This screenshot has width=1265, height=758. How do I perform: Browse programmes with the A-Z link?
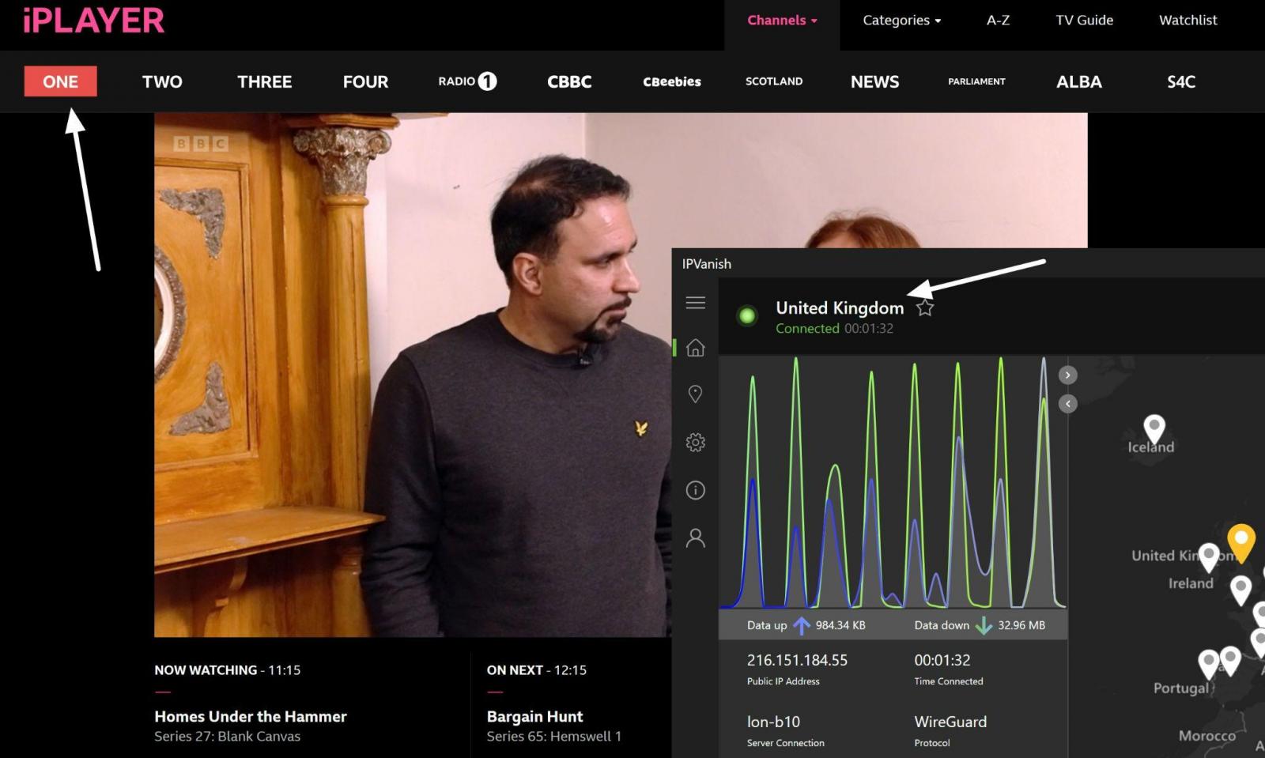(997, 21)
